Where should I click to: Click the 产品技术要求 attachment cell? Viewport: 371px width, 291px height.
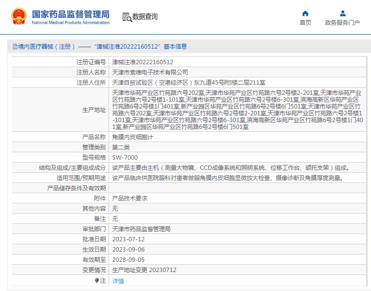130,198
